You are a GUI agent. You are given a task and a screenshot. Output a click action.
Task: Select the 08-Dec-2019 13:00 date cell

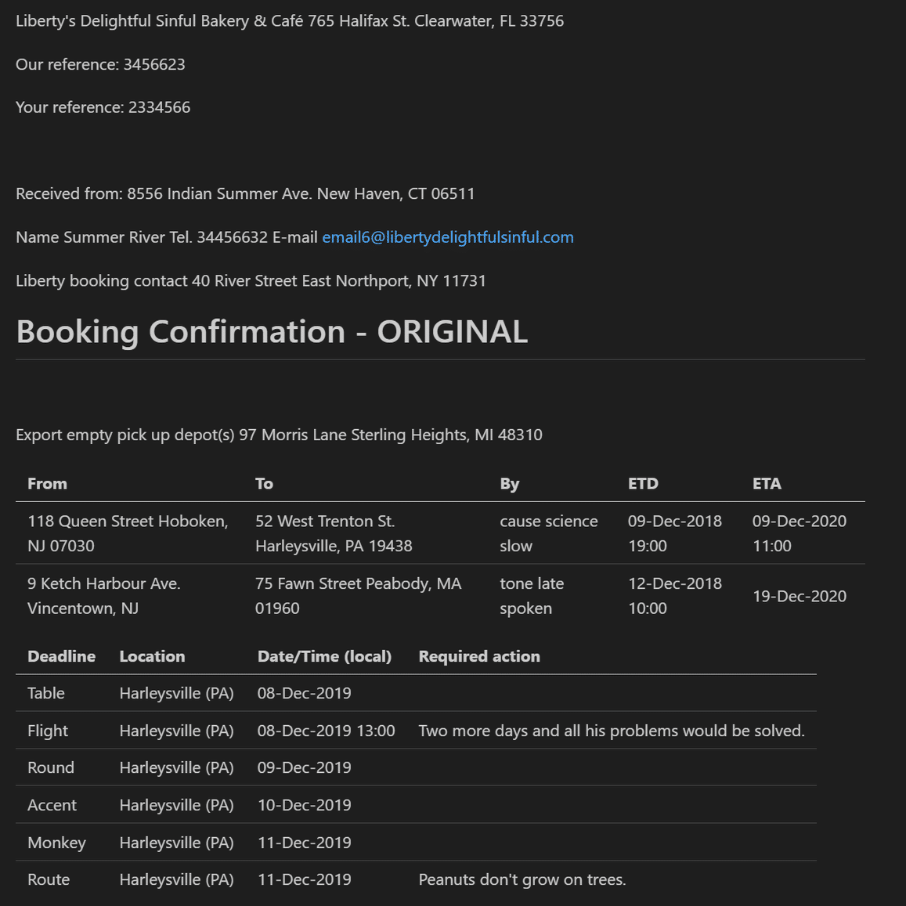pos(326,731)
